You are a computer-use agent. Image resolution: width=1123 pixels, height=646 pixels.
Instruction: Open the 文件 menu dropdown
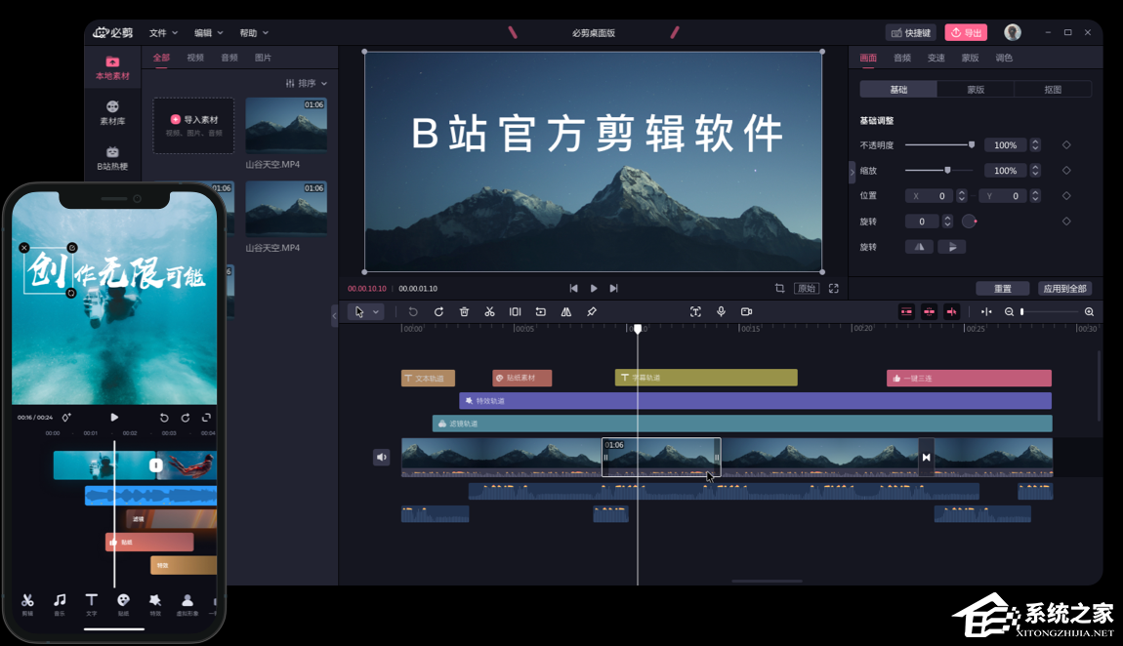pos(163,33)
